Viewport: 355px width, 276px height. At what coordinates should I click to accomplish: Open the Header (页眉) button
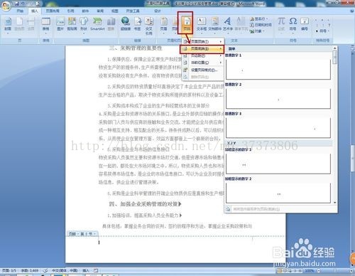163,25
